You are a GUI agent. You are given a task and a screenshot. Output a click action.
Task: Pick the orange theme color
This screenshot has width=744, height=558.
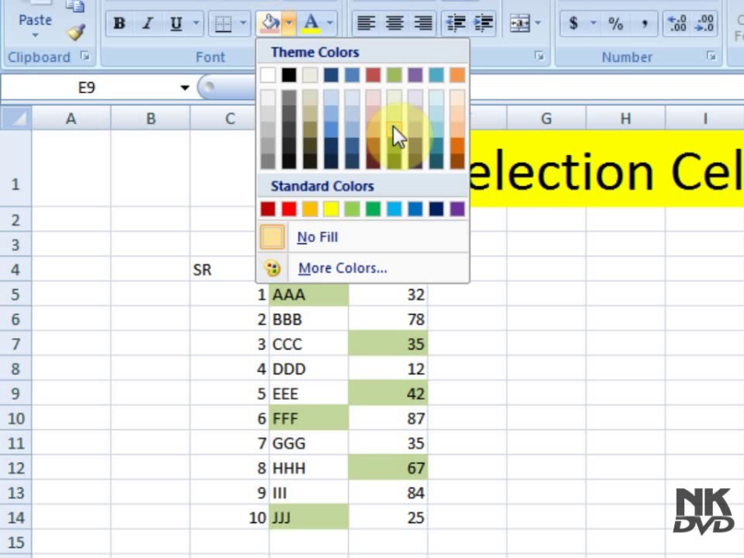(x=457, y=75)
